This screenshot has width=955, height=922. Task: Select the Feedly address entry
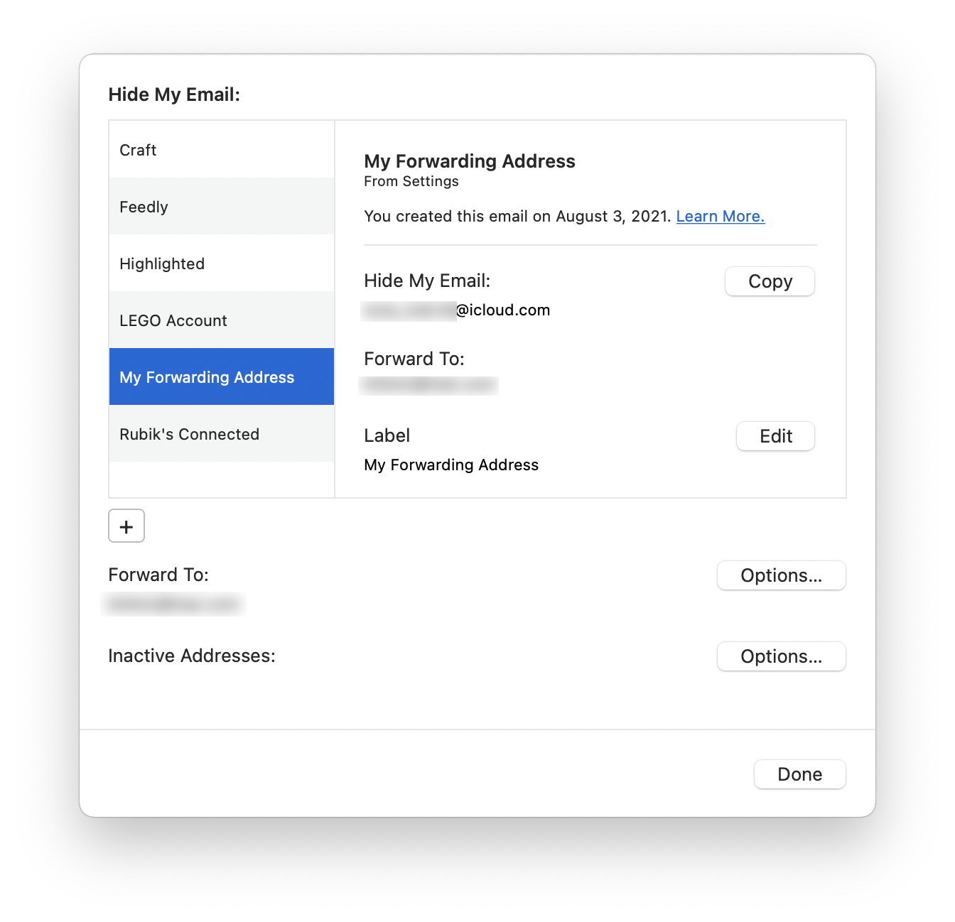click(222, 206)
